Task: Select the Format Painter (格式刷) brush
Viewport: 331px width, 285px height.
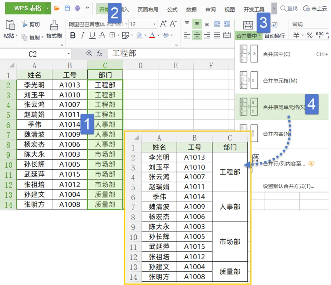Action: (54, 25)
